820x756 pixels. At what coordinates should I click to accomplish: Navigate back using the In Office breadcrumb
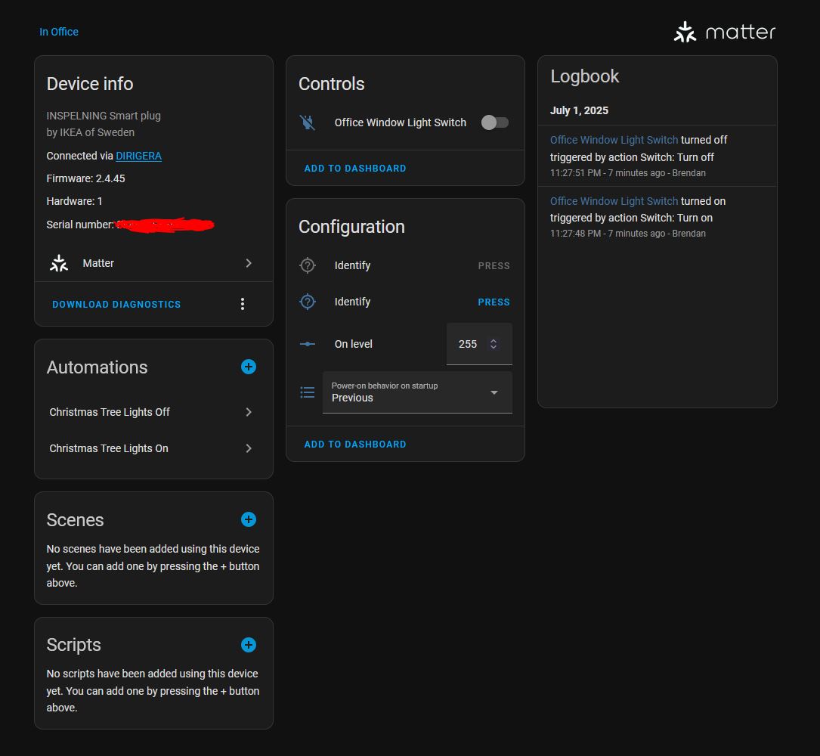click(59, 31)
